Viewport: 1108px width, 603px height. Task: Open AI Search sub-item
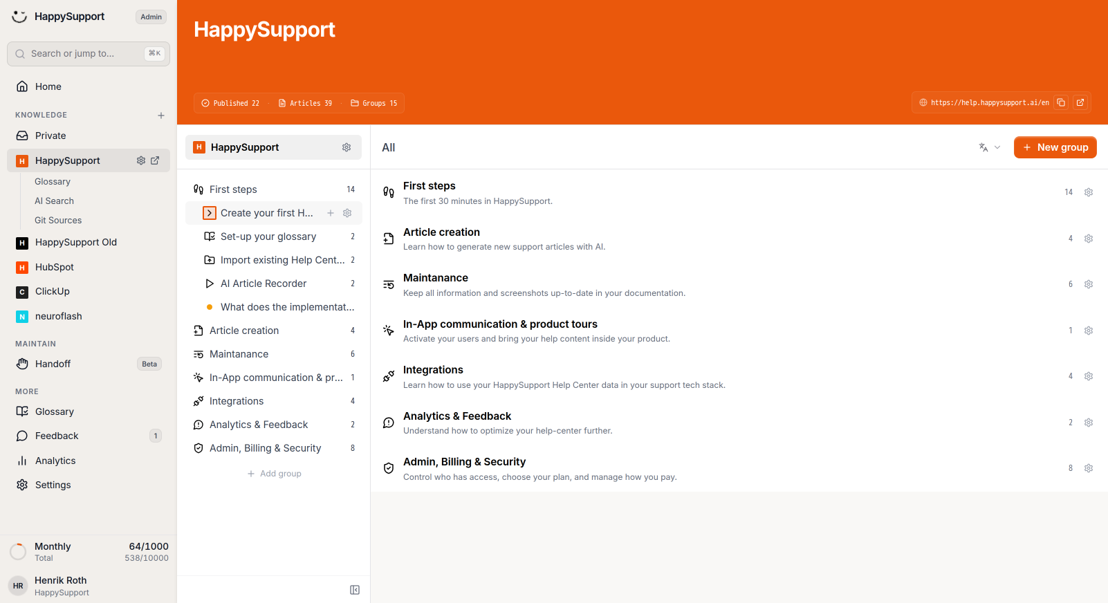54,201
